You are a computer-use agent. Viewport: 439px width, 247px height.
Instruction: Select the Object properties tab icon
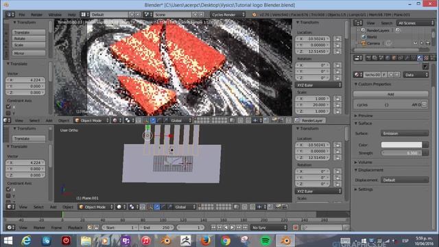coord(394,58)
